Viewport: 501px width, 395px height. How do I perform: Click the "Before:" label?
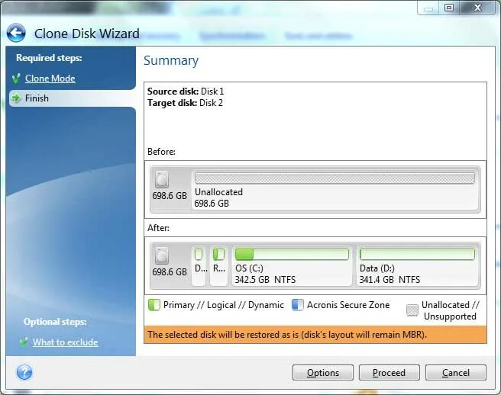(161, 152)
